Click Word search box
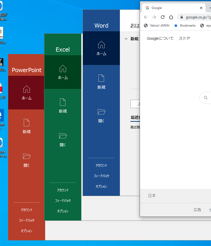This screenshot has width=211, height=246. 135,104
